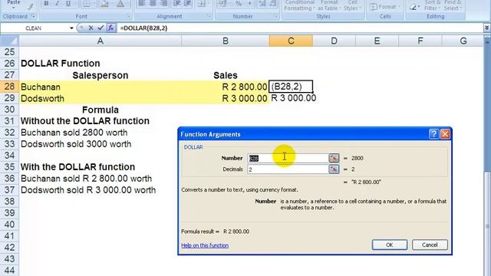491x276 pixels.
Task: Click OK in Function Arguments dialog
Action: 390,245
